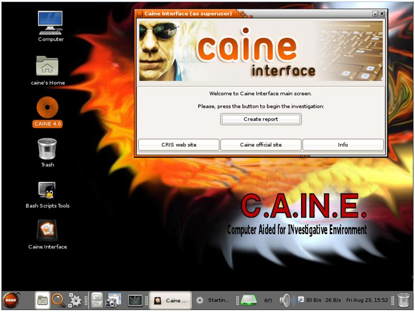Open the MENU launcher in the bottom-left corner
The image size is (415, 312).
click(x=11, y=299)
